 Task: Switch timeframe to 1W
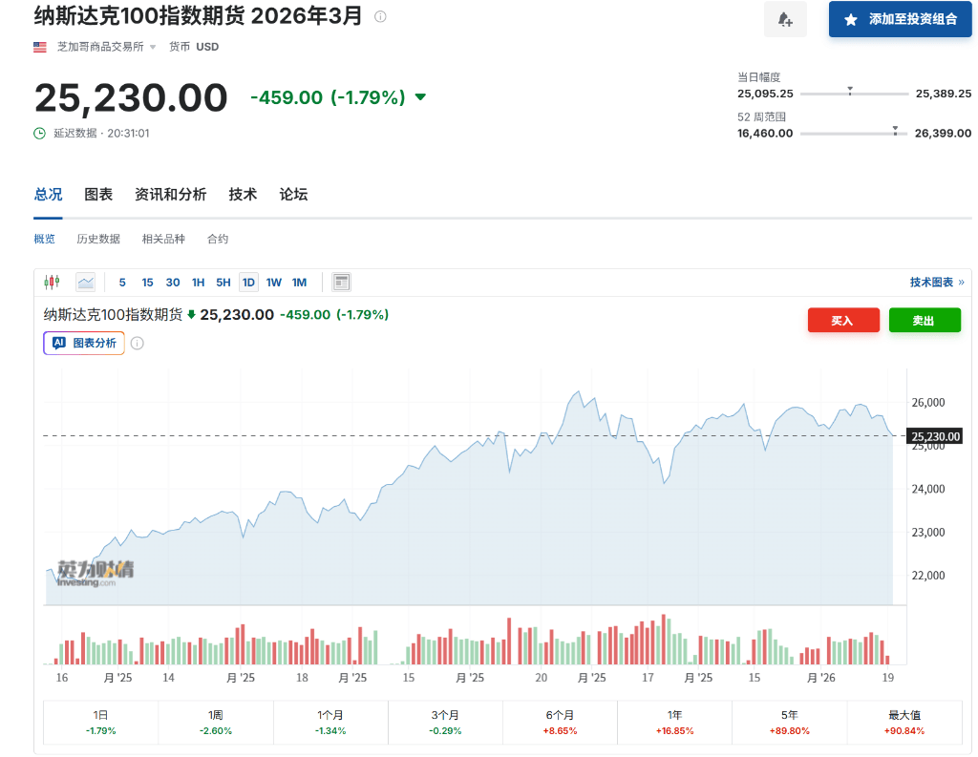(274, 282)
